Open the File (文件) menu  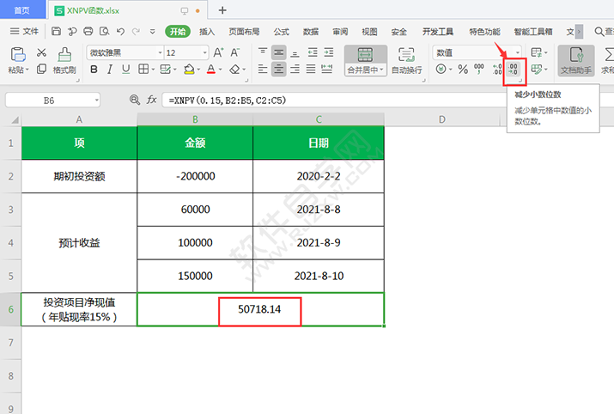(24, 31)
